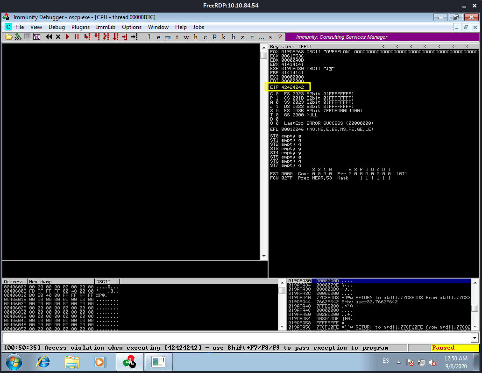Screen dimensions: 482x373
Task: Open the Help menu
Action: [x=181, y=27]
